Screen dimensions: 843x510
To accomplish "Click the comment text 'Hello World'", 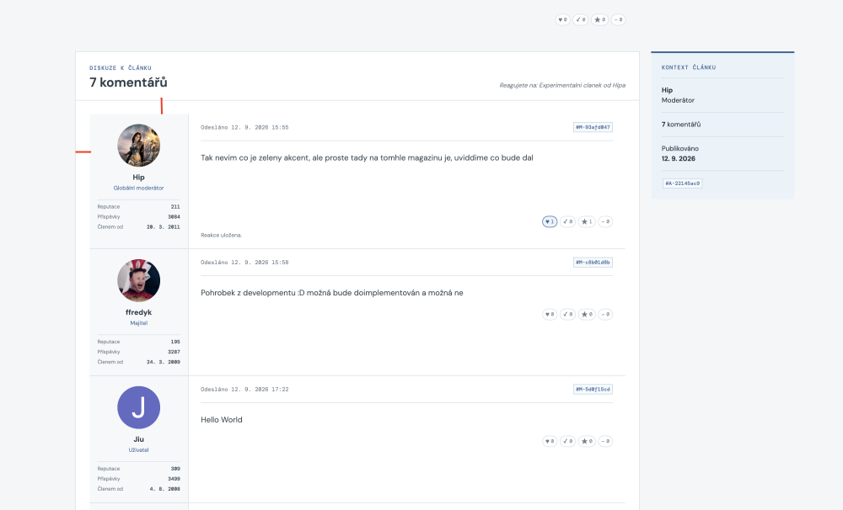I will click(x=222, y=420).
